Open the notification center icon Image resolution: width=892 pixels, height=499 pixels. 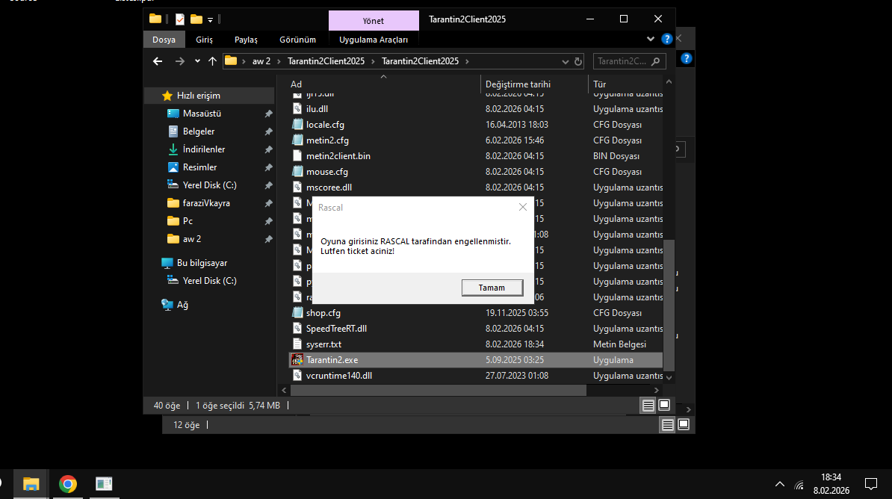pyautogui.click(x=871, y=485)
